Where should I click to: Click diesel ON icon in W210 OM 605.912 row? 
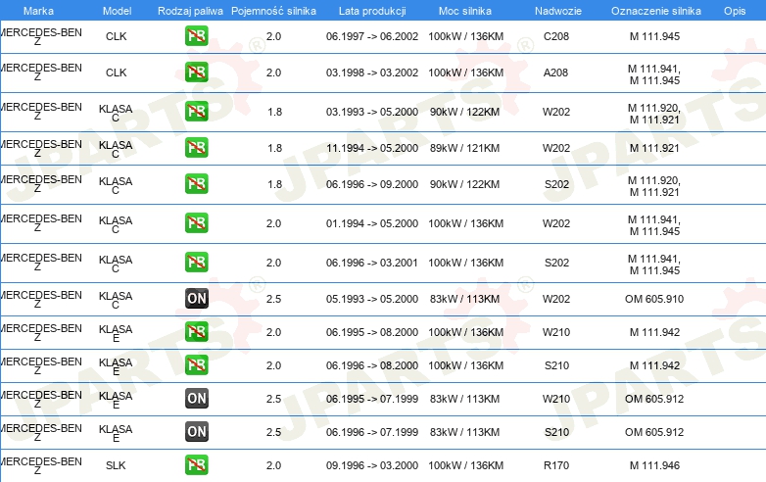tap(196, 398)
